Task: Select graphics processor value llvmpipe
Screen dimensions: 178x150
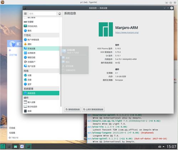Action: (119, 80)
